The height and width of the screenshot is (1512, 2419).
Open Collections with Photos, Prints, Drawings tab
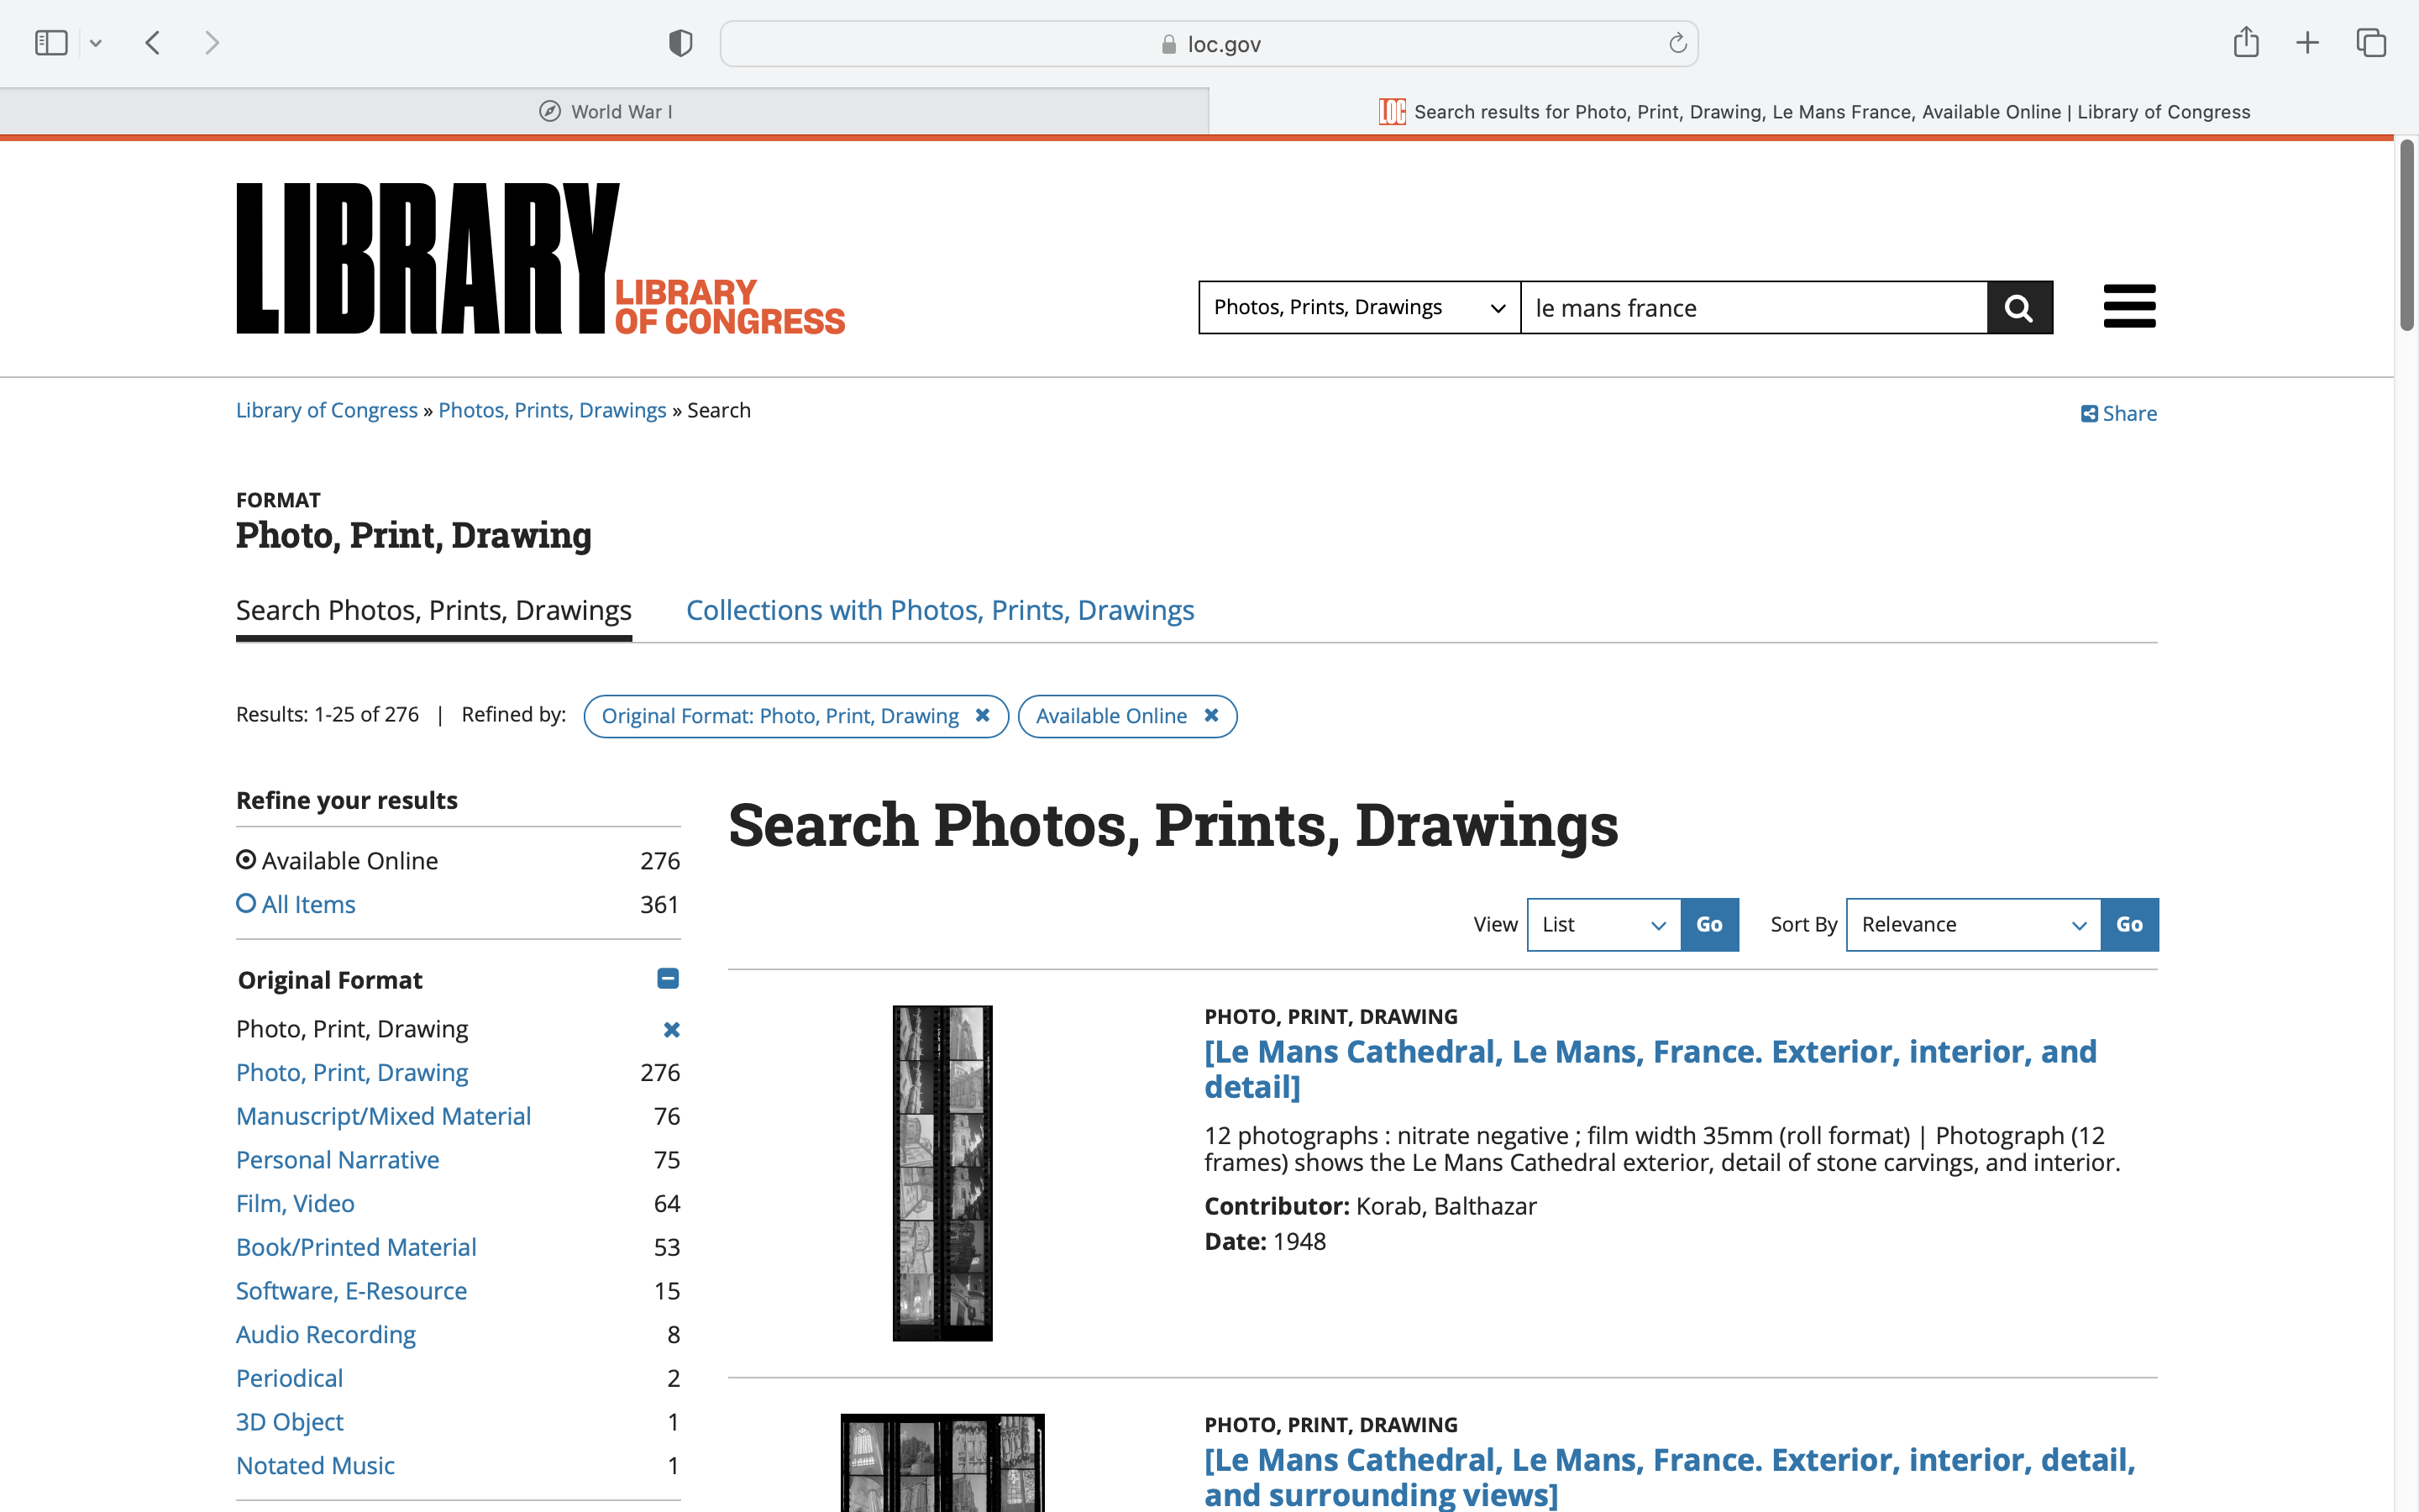938,610
